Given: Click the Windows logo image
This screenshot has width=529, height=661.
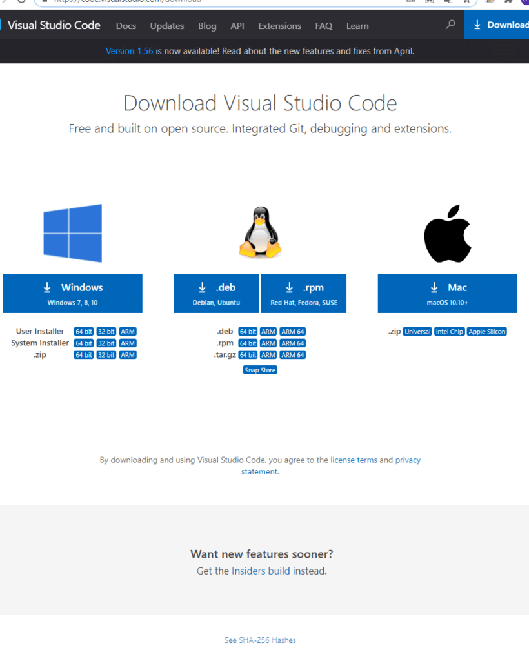Looking at the screenshot, I should [72, 232].
